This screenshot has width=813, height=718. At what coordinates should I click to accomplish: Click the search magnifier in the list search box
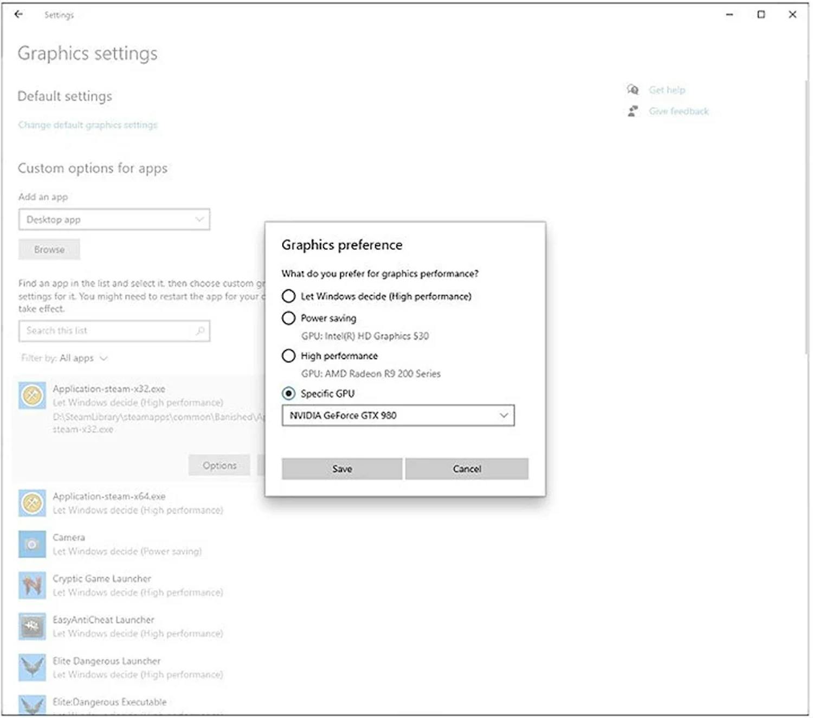tap(200, 331)
